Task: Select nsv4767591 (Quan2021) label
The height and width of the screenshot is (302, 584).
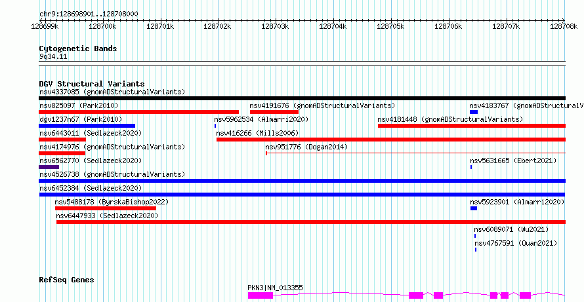Action: point(516,243)
